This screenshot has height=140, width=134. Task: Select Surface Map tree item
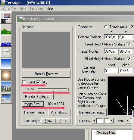(106, 132)
